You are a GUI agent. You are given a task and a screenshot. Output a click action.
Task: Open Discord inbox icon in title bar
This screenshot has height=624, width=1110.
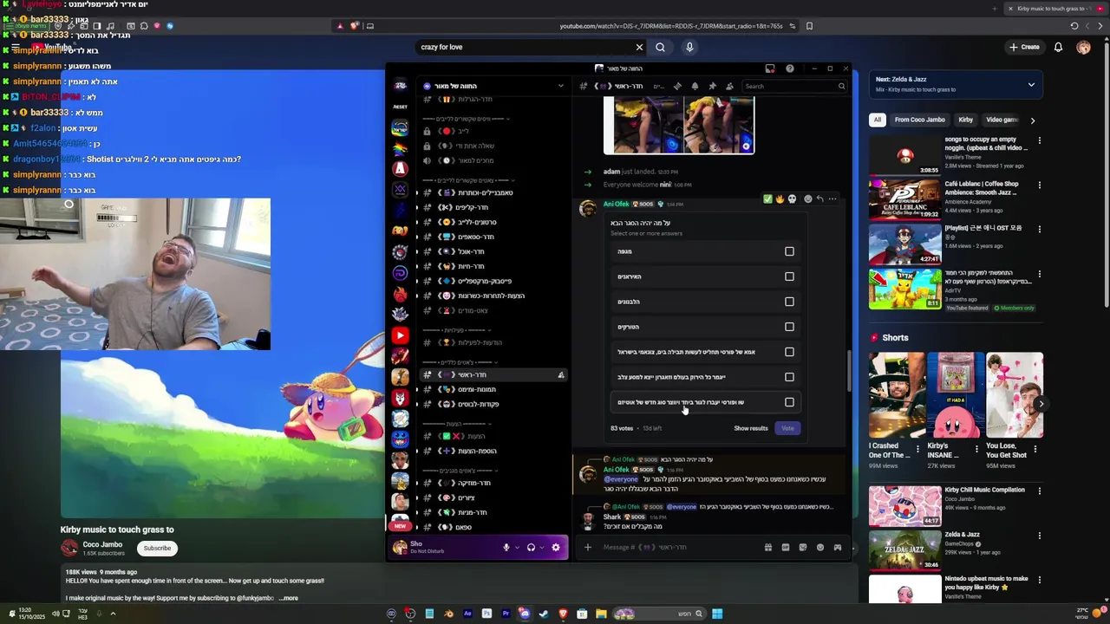tap(770, 68)
